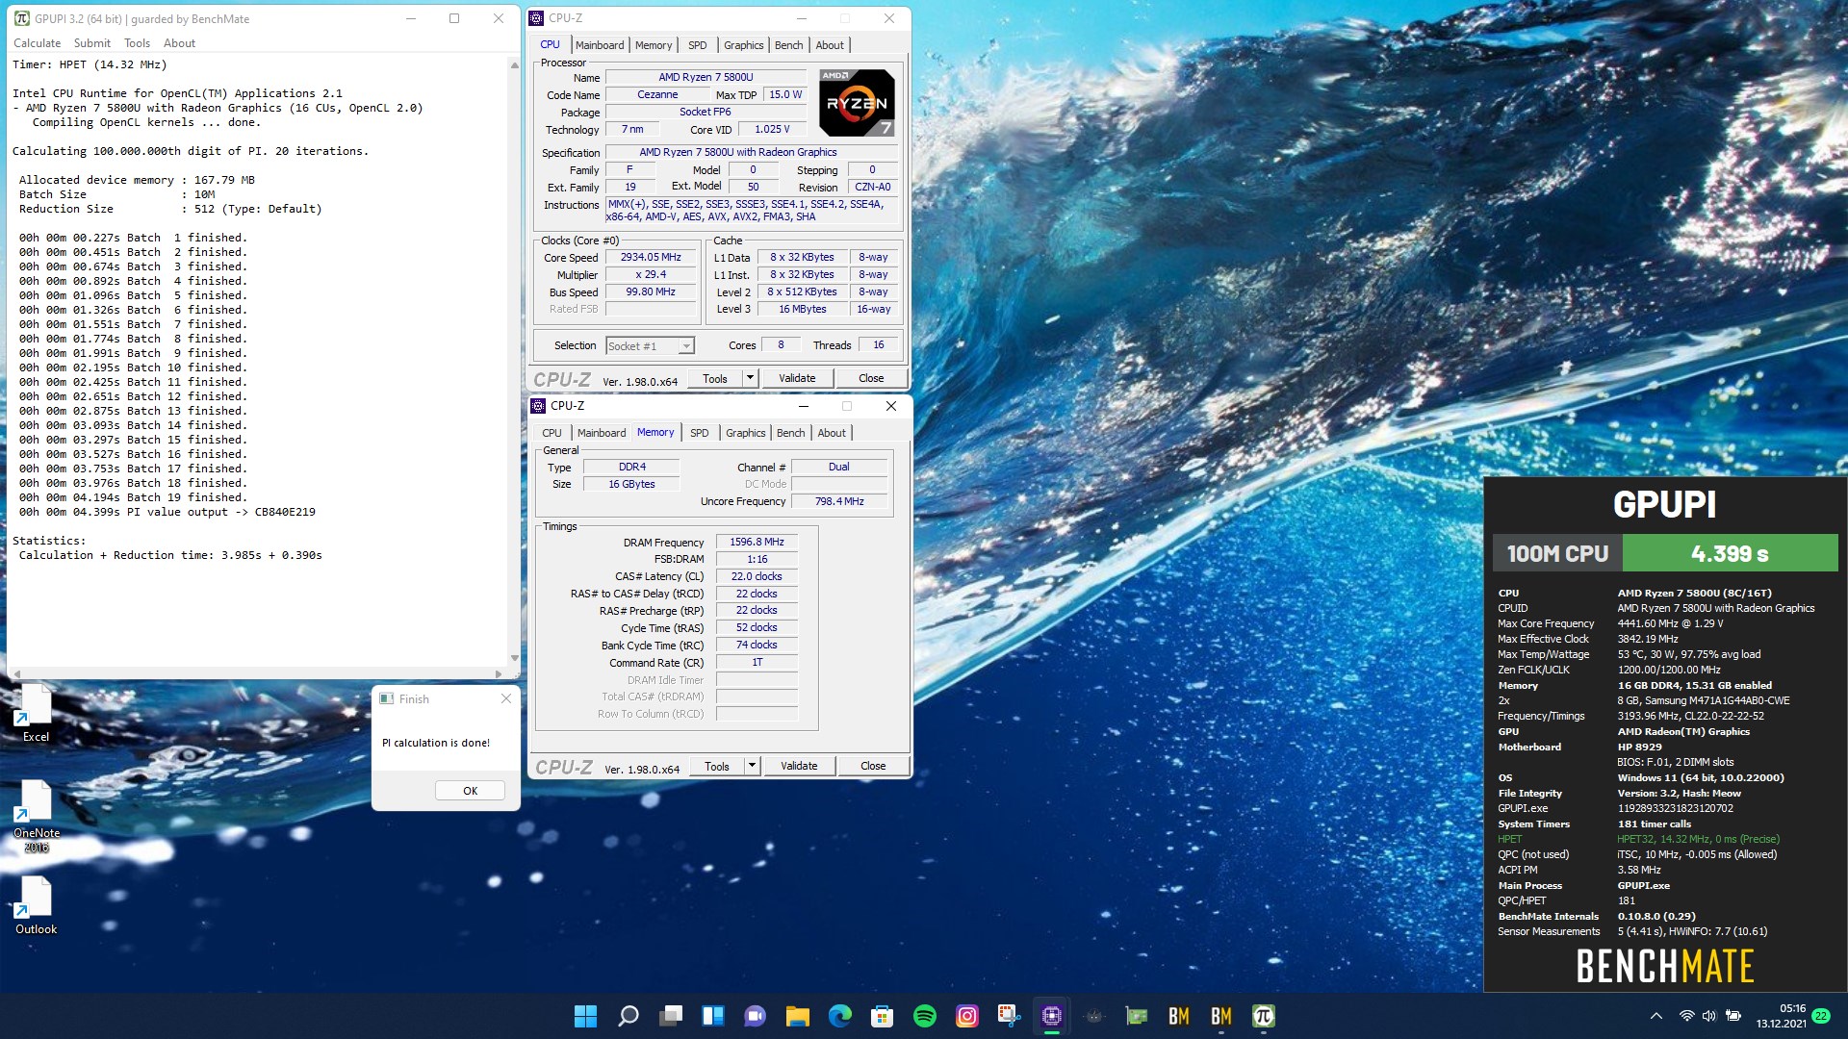1848x1039 pixels.
Task: Show hidden system tray icons chevron
Action: [1655, 1016]
